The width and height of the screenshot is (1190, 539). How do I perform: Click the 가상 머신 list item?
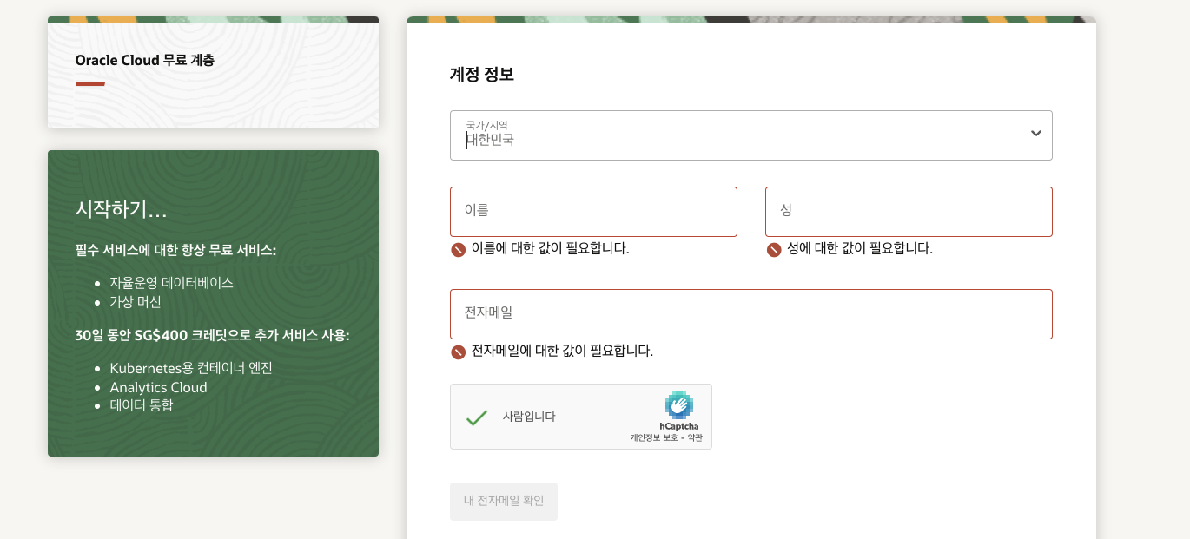136,302
